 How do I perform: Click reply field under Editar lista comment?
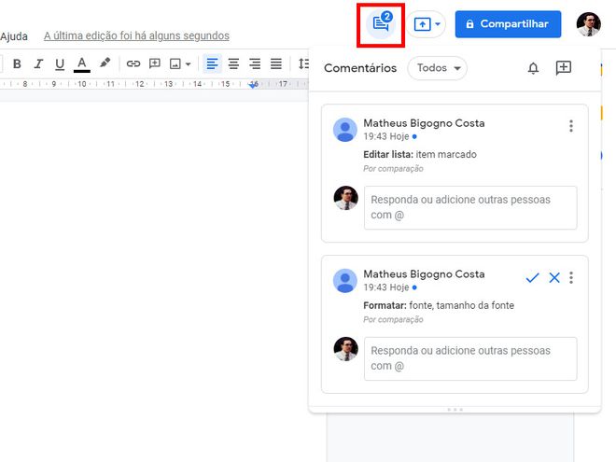click(470, 207)
